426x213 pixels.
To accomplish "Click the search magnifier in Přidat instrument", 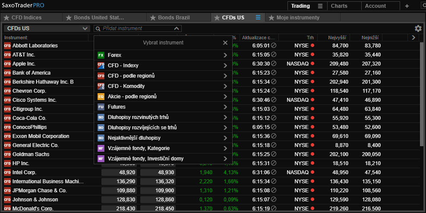I will pos(98,28).
